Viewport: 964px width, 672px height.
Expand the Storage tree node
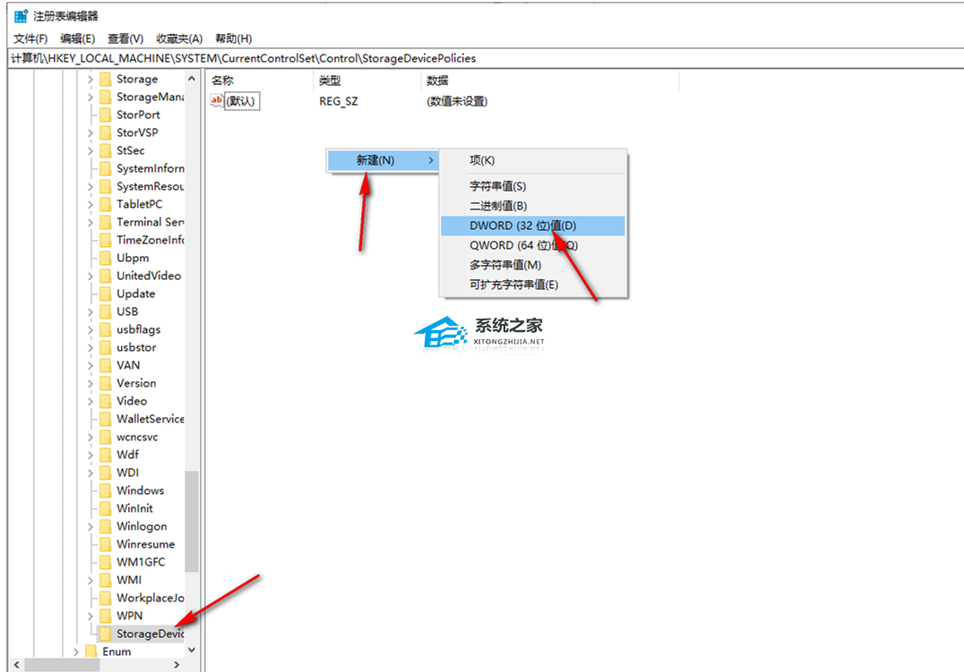[x=90, y=79]
